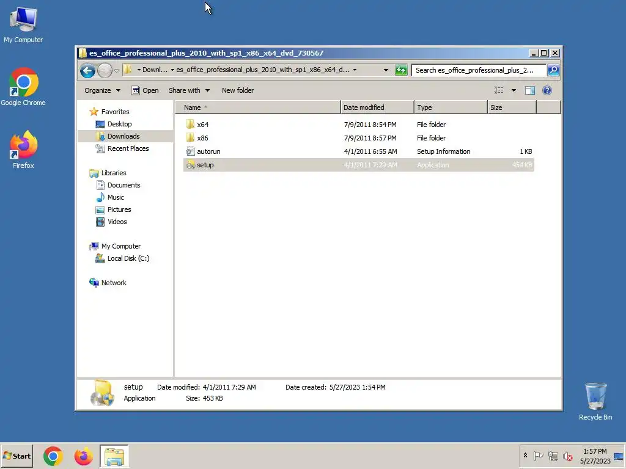
Task: Click the Recycle Bin desktop icon
Action: click(x=595, y=401)
